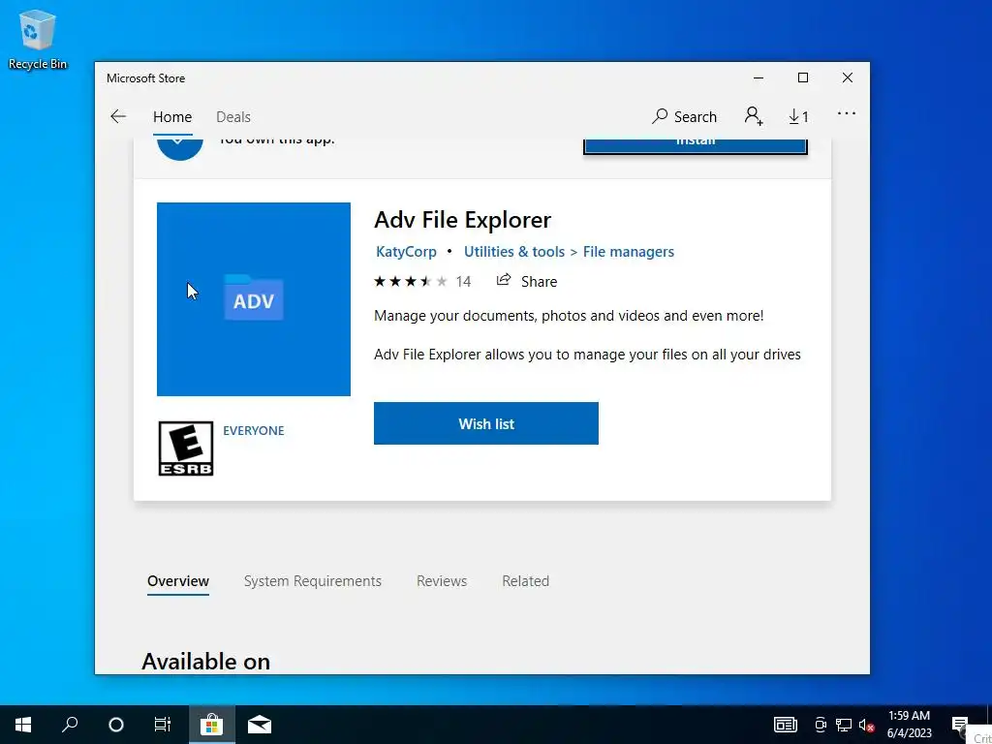992x744 pixels.
Task: Show the Related tab
Action: coord(526,581)
